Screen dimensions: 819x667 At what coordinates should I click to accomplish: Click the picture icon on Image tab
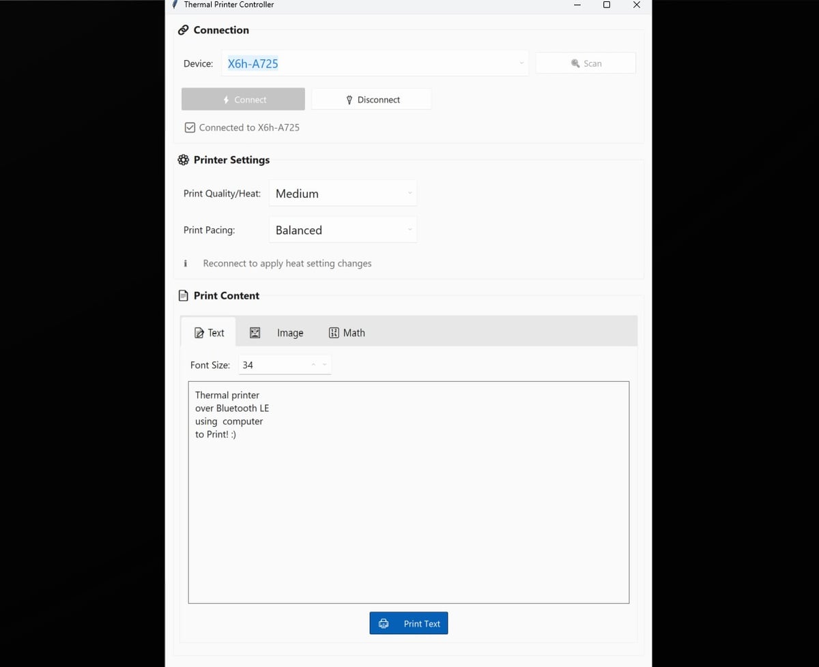click(255, 333)
